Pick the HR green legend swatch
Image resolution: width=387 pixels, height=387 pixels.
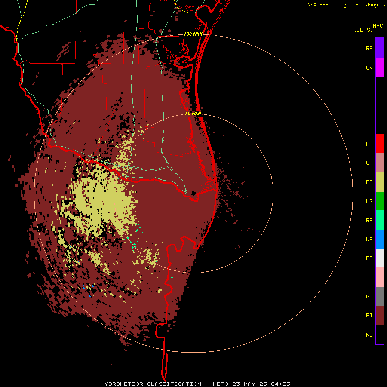(380, 201)
